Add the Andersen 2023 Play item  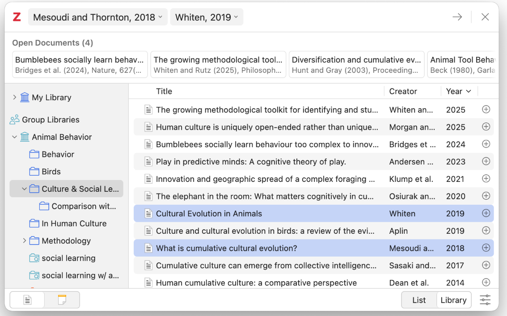486,161
